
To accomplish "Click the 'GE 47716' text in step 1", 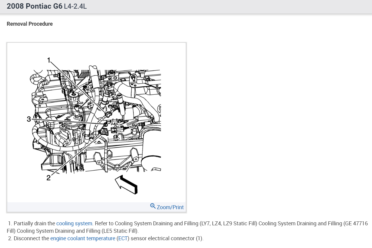I will coord(356,223).
